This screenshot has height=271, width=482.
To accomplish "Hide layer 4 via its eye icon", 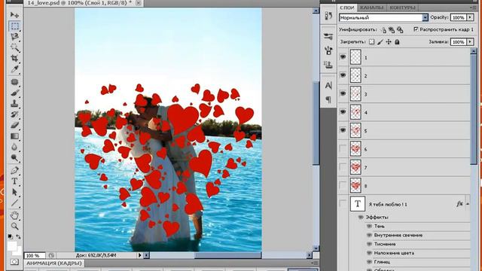I will (343, 112).
